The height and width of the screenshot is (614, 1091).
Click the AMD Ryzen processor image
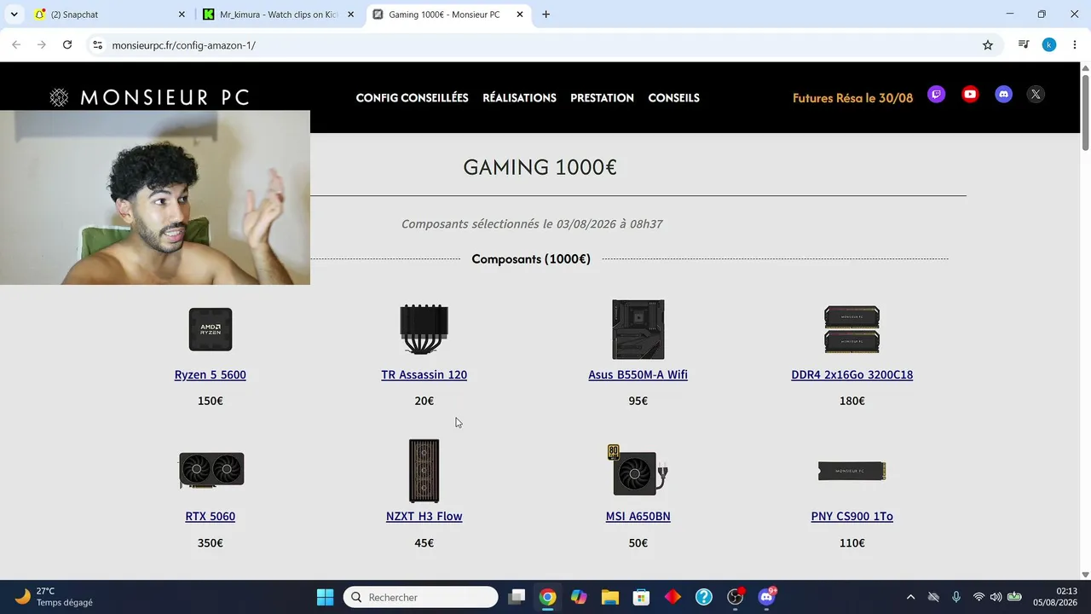pyautogui.click(x=211, y=329)
